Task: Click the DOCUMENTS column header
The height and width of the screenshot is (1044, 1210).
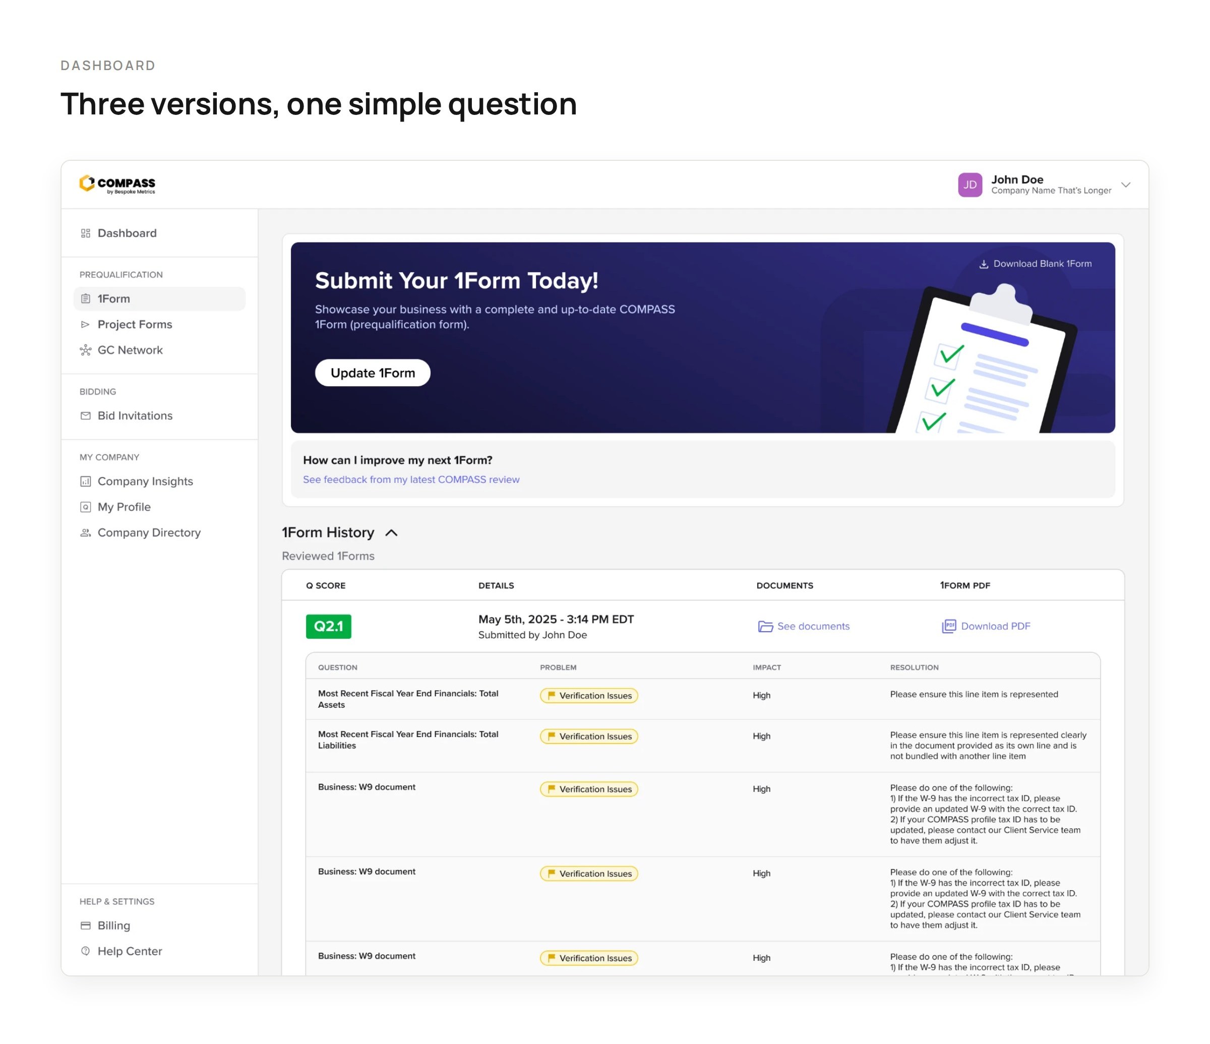Action: coord(784,585)
